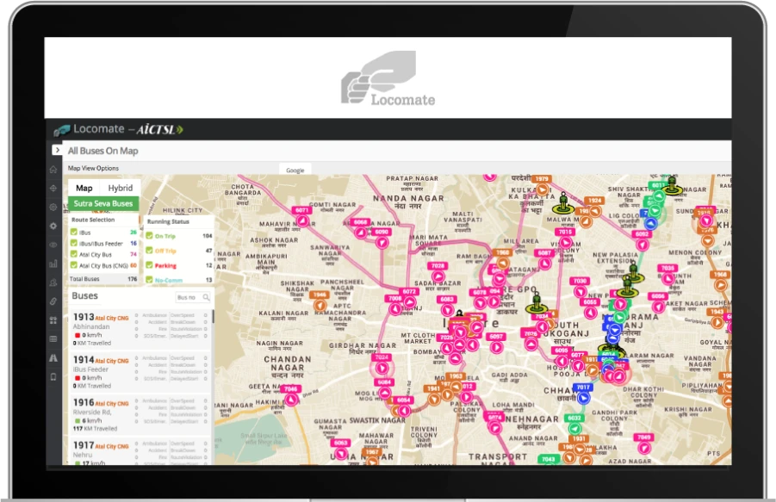The width and height of the screenshot is (776, 502).
Task: Open the gear settings icon in sidebar
Action: (x=53, y=226)
